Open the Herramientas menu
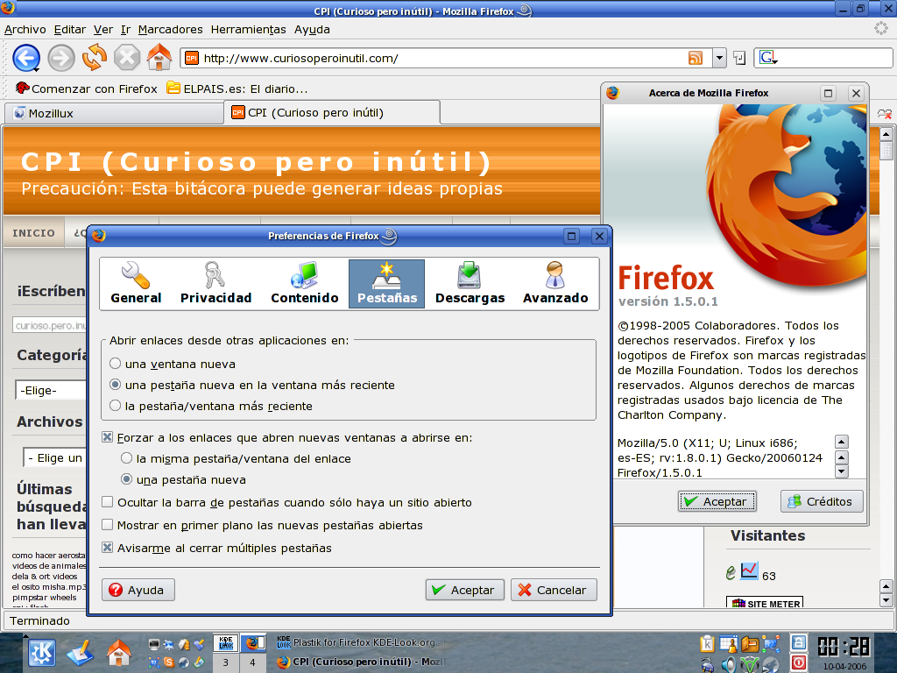 [x=248, y=29]
